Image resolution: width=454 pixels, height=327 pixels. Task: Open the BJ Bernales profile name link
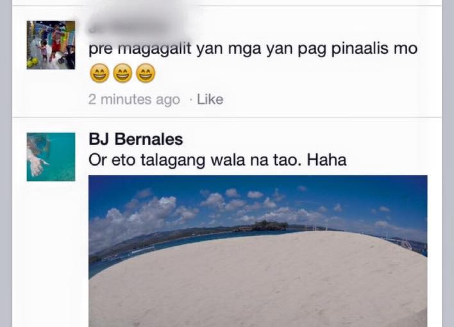click(x=136, y=139)
